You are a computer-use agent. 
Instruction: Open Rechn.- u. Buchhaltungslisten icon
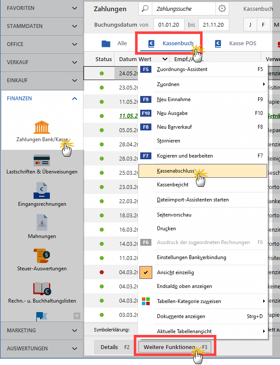point(42,289)
